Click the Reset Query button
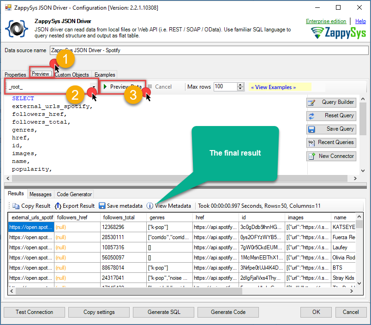Viewport: 371px width, 325px height. (x=331, y=116)
